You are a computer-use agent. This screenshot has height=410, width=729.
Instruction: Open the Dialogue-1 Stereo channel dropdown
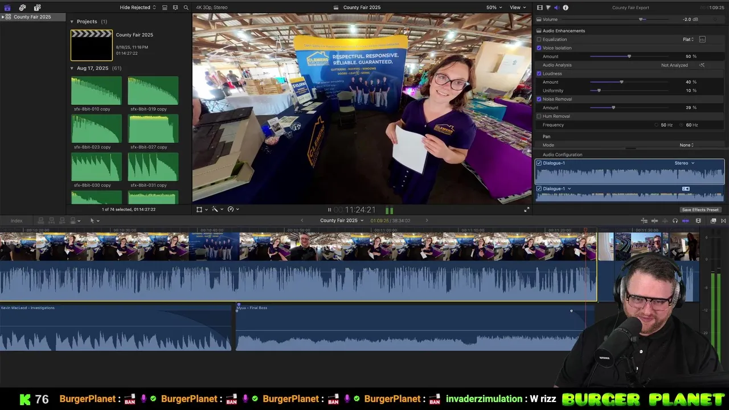pos(685,163)
